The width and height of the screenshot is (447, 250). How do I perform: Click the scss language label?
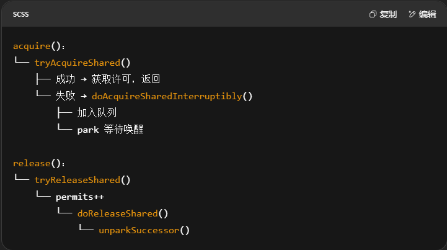(20, 14)
